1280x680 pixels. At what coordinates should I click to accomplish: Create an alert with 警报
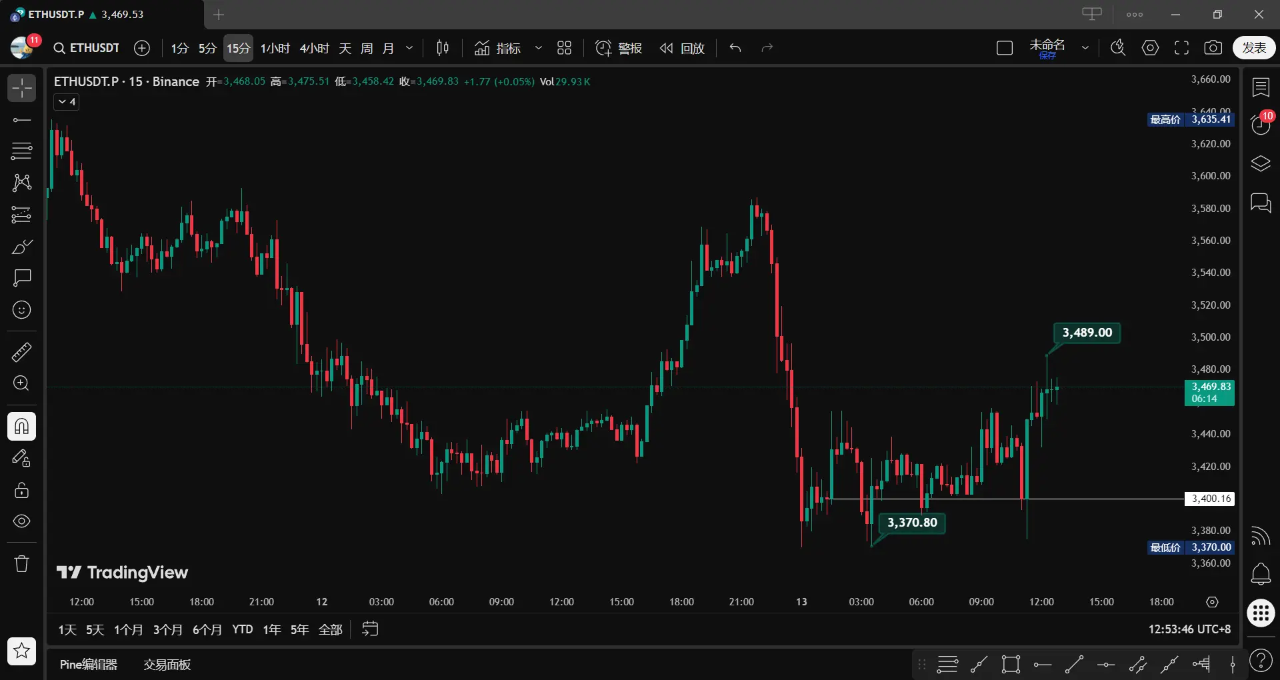tap(619, 48)
